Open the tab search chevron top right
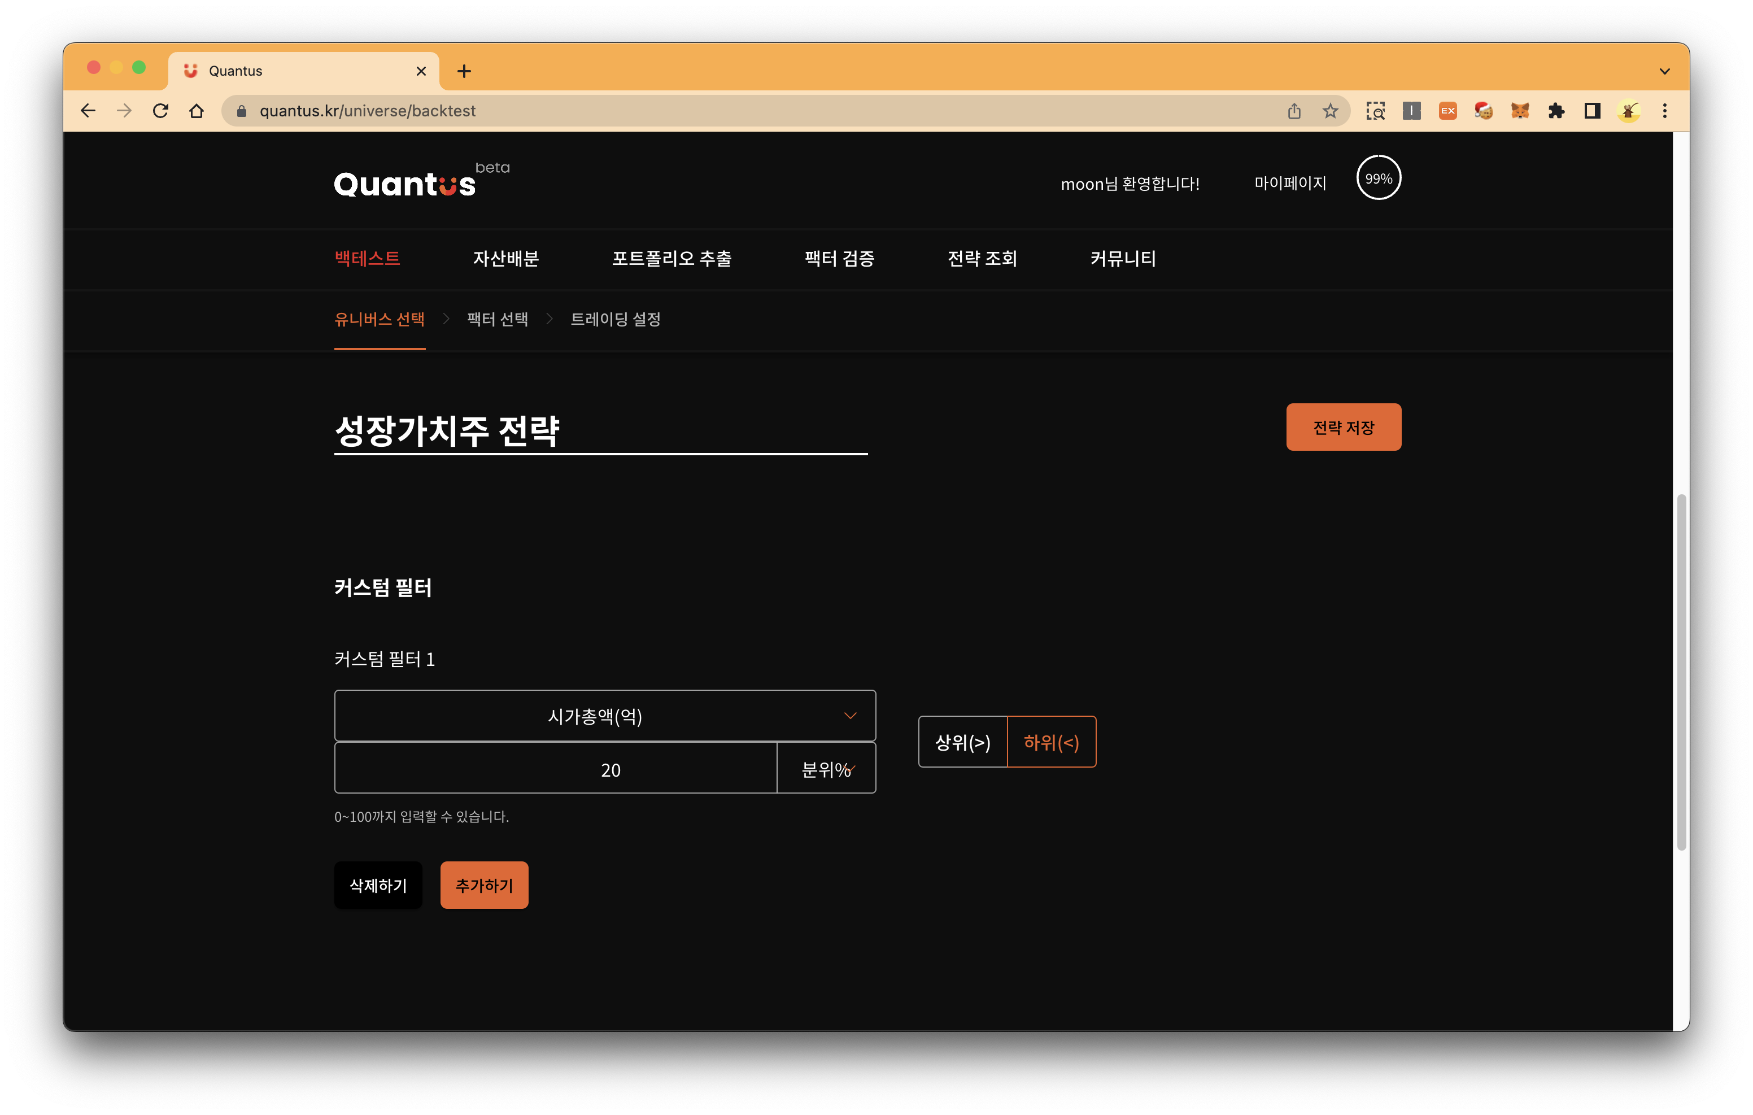Viewport: 1753px width, 1115px height. click(x=1664, y=71)
